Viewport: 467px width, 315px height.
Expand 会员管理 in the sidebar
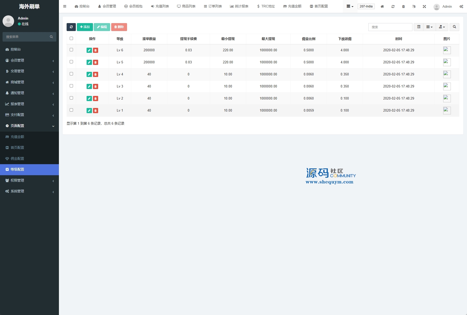coord(29,60)
